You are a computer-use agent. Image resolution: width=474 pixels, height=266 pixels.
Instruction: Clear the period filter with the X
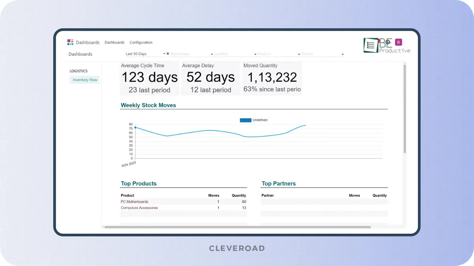(168, 54)
